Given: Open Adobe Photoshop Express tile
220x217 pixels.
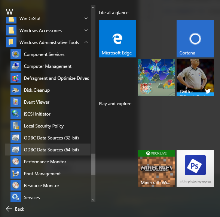Looking at the screenshot, I should [x=195, y=169].
